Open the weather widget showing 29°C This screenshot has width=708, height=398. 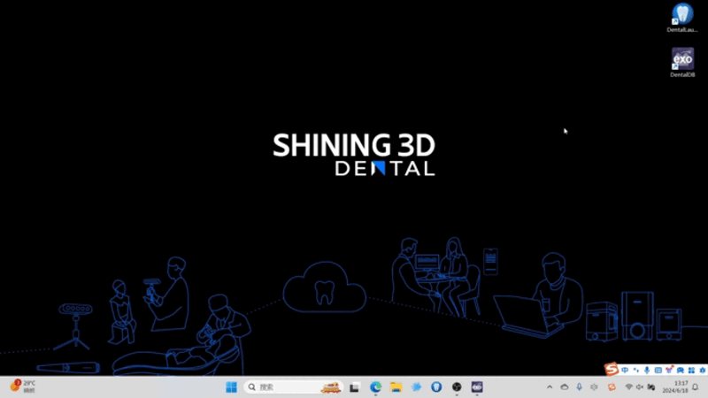click(x=23, y=387)
